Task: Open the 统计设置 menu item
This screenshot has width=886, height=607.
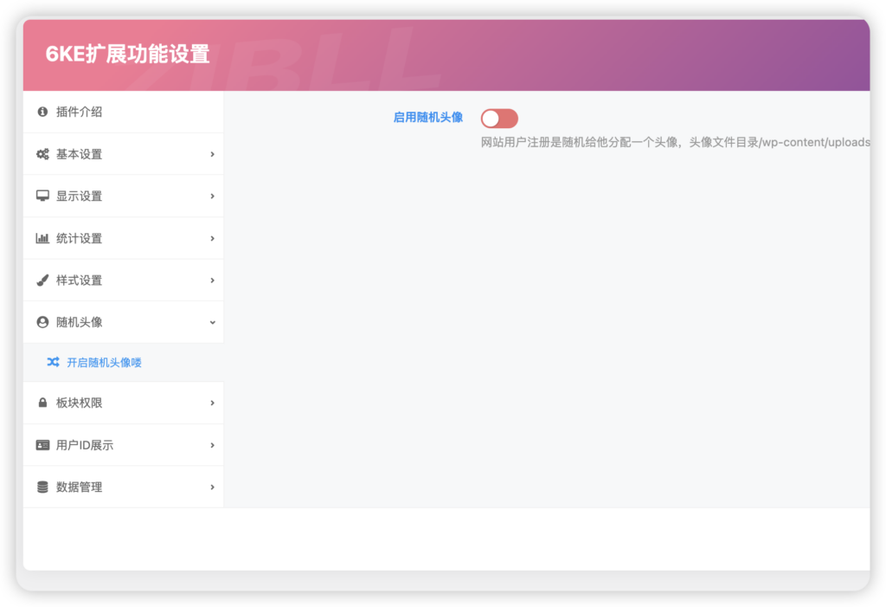Action: coord(123,237)
